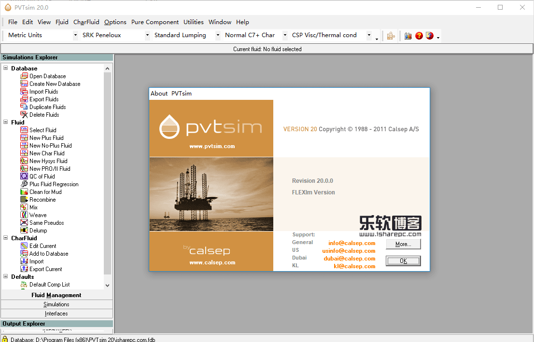Image resolution: width=534 pixels, height=342 pixels.
Task: Click the Add to Database icon
Action: point(24,254)
